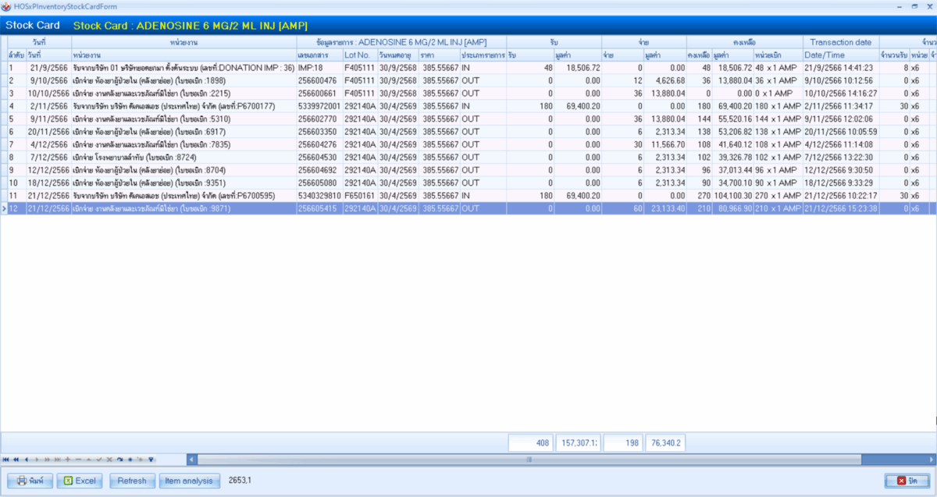Open the filter funnel icon in navigator
The height and width of the screenshot is (497, 937).
point(151,460)
